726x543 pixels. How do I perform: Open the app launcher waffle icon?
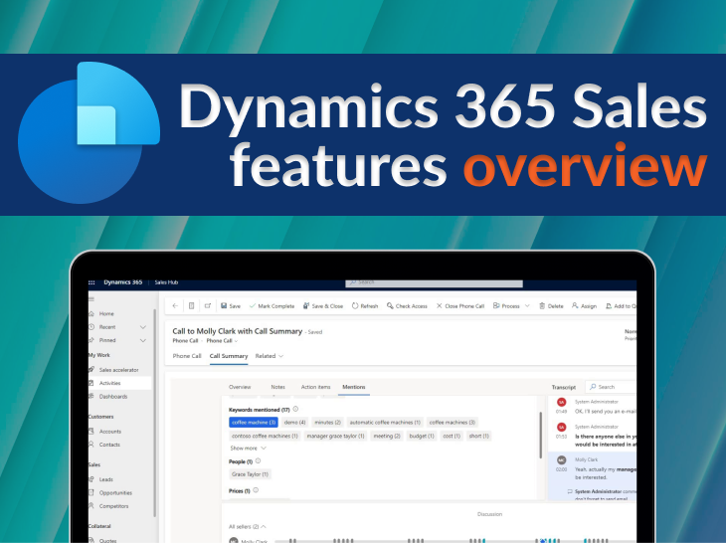pos(91,282)
